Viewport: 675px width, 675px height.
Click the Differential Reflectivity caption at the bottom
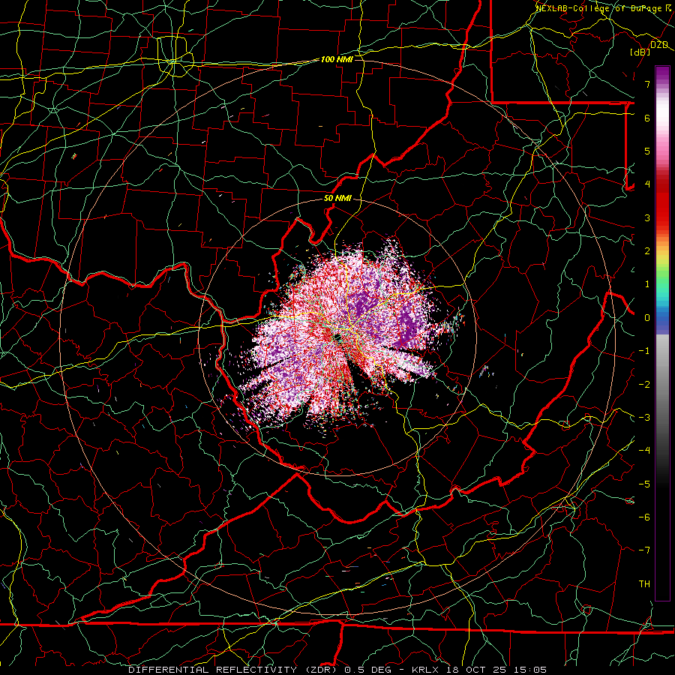[337, 670]
